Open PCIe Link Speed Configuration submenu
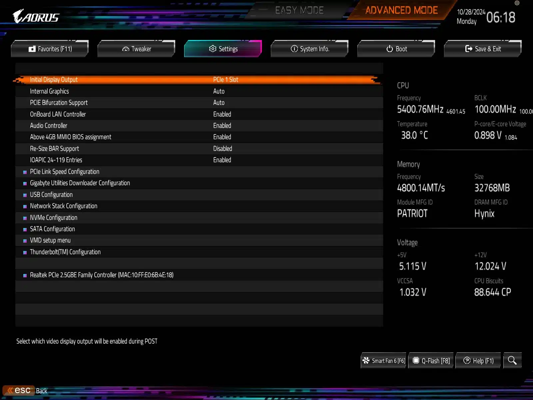Screen dimensions: 533x400 click(65, 172)
